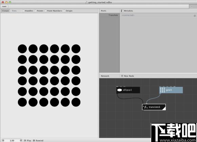
Task: Click the plus icon beside New Node
Action: (122, 76)
